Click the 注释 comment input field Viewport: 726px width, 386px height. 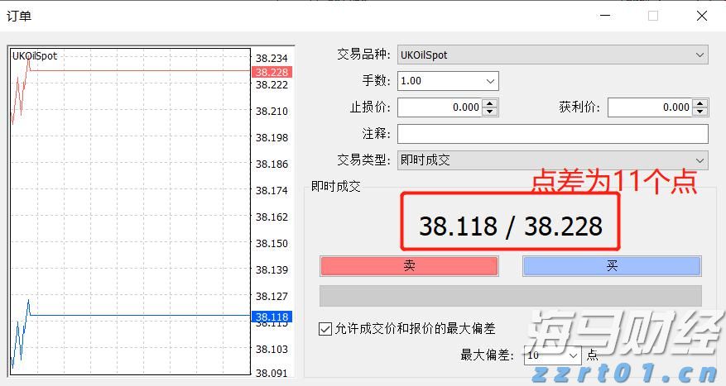[x=552, y=134]
